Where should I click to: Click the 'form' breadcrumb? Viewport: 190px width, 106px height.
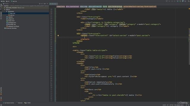[105, 6]
